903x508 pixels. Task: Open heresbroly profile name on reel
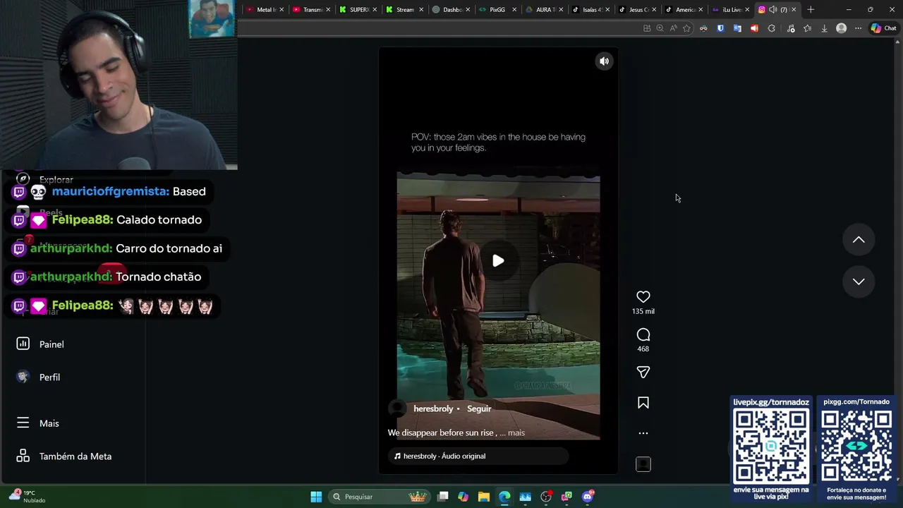433,409
